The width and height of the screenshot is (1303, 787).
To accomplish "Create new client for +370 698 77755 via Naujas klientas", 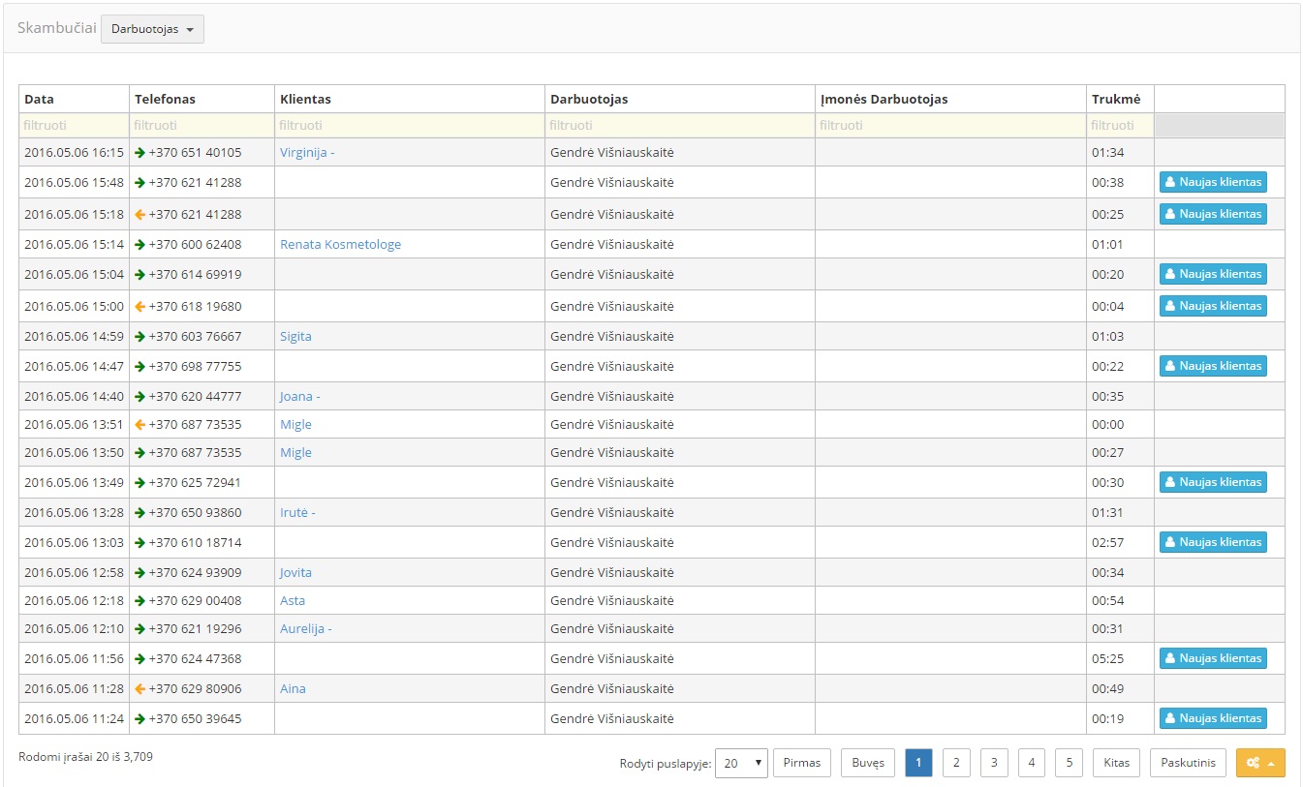I will (x=1212, y=366).
